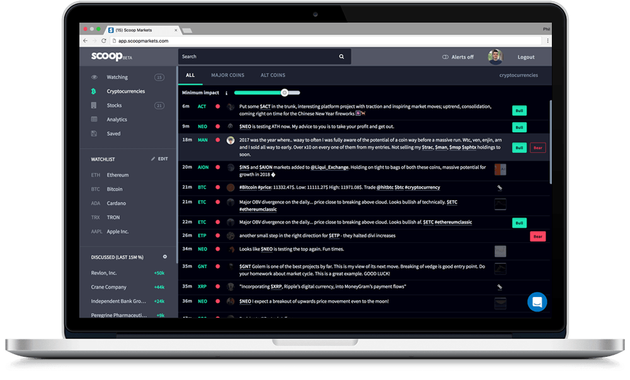The image size is (630, 380).
Task: Click the browser address bar
Action: (x=326, y=41)
